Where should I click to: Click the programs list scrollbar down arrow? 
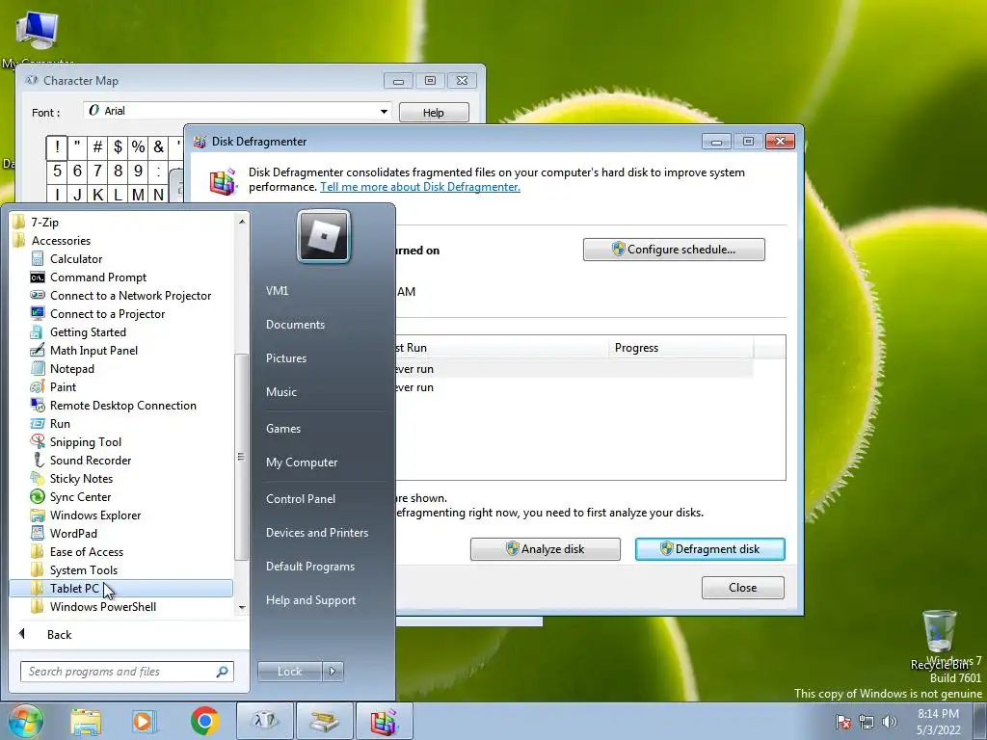[242, 607]
